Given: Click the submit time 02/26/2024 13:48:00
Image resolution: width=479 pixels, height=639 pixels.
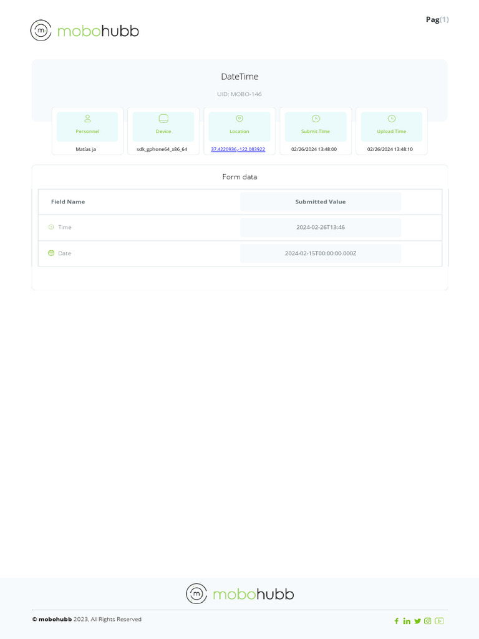Looking at the screenshot, I should tap(314, 149).
